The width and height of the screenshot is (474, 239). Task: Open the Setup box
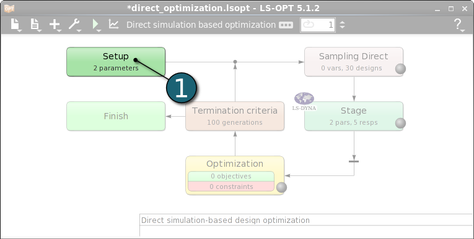[x=116, y=62]
